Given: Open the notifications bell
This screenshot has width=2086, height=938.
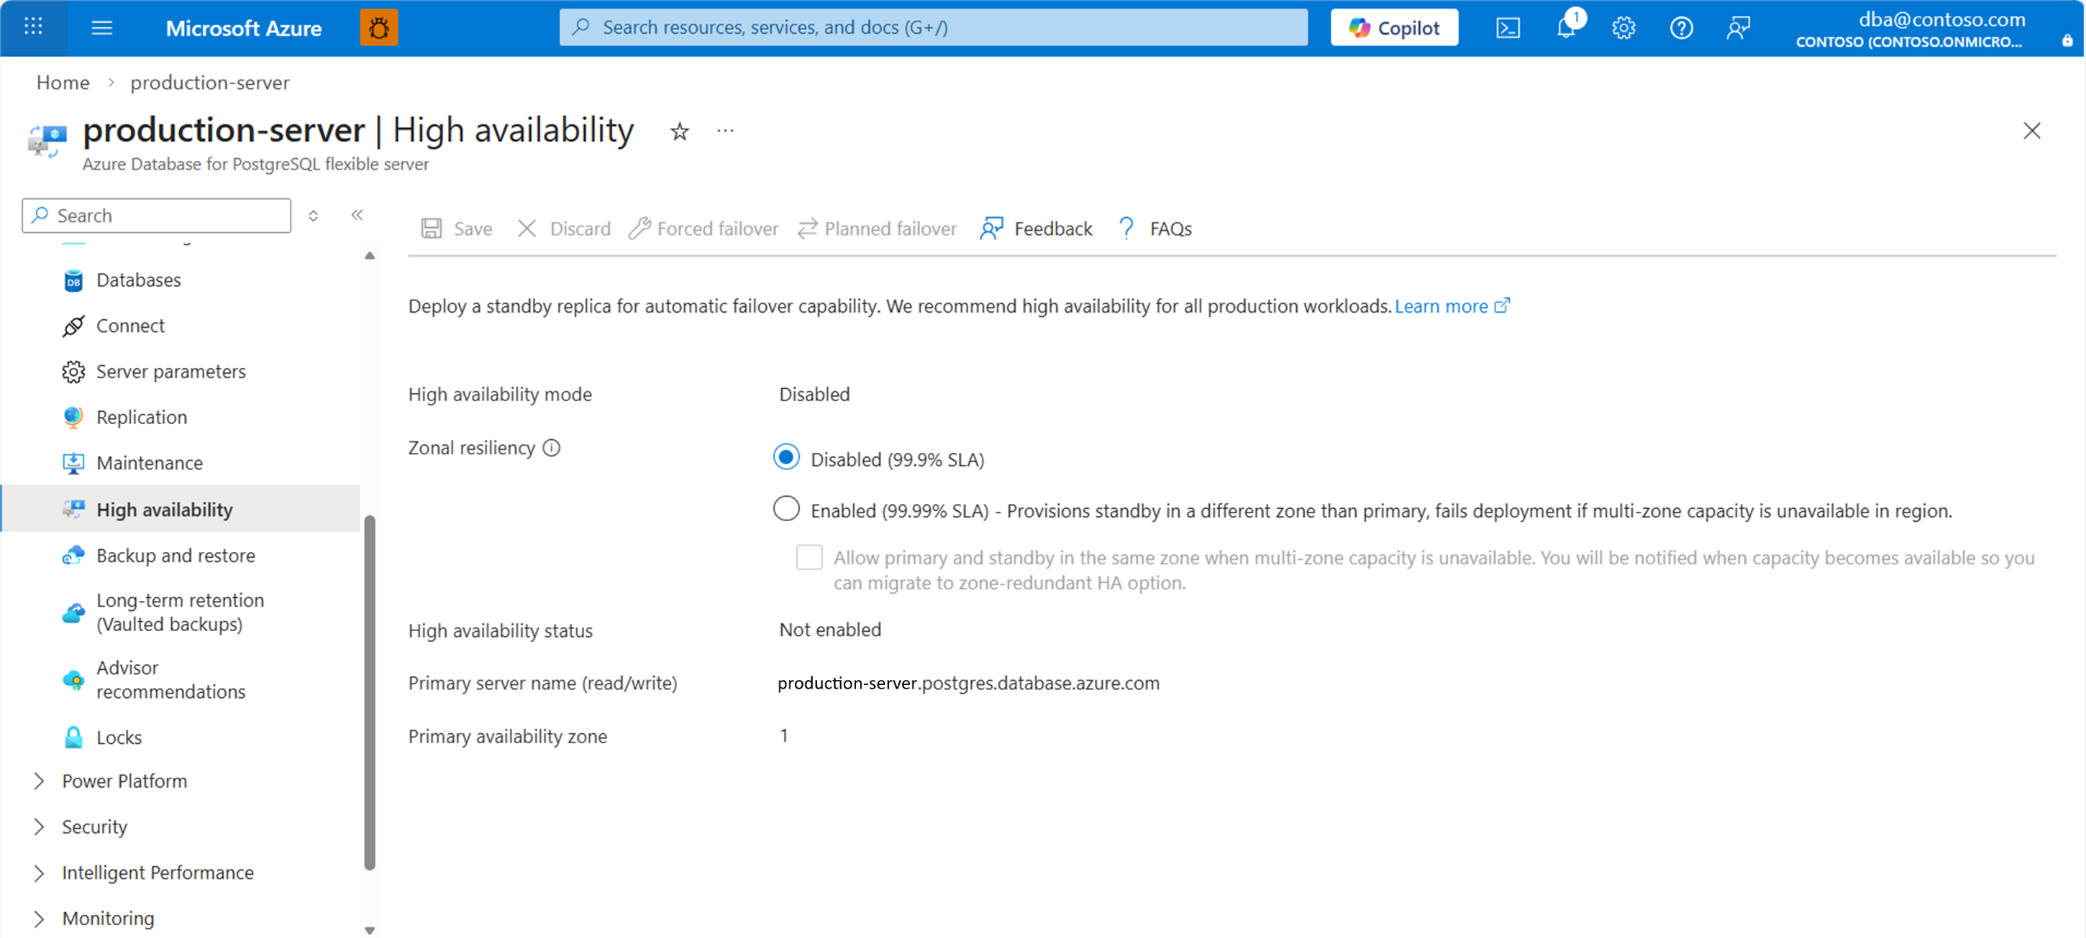Looking at the screenshot, I should click(1565, 28).
